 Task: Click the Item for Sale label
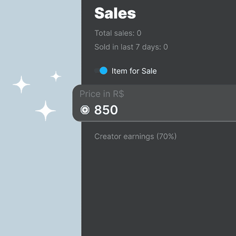coord(134,71)
